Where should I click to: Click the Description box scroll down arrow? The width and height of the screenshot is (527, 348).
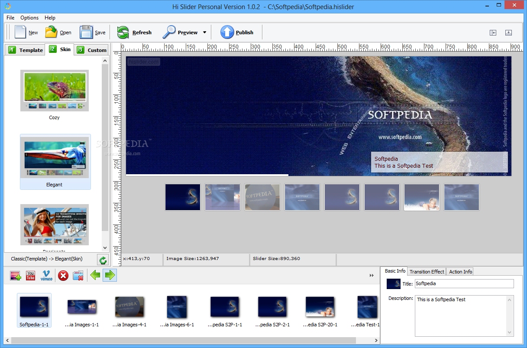click(510, 332)
